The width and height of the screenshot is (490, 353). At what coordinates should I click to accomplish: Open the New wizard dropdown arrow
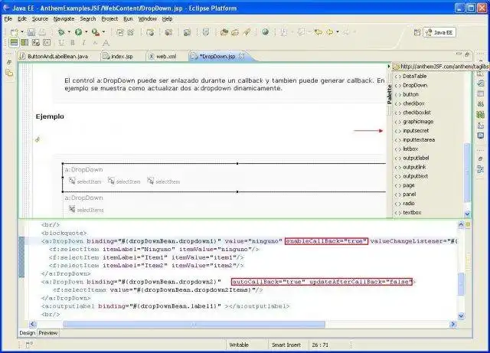point(22,32)
